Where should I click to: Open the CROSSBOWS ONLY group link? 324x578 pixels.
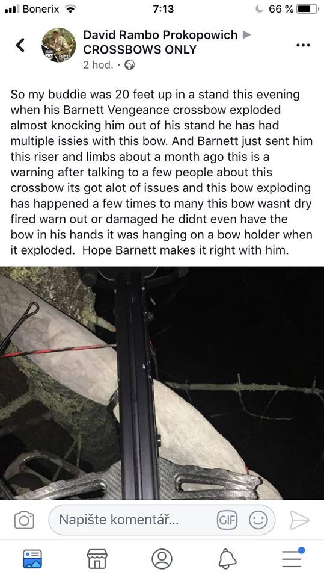click(x=140, y=49)
